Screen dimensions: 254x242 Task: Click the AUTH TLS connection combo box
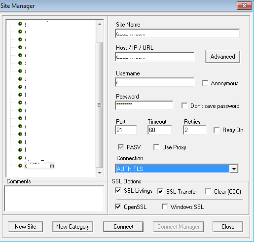point(177,169)
